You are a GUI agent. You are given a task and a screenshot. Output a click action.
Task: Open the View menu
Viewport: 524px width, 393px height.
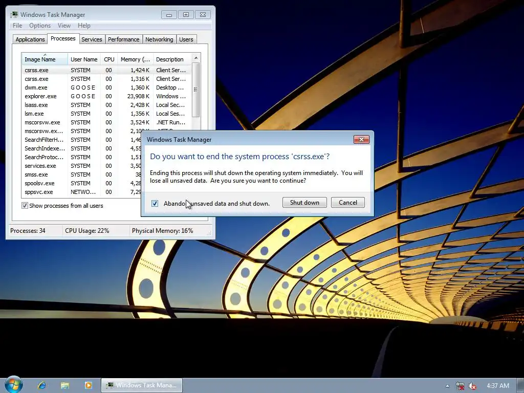point(64,26)
